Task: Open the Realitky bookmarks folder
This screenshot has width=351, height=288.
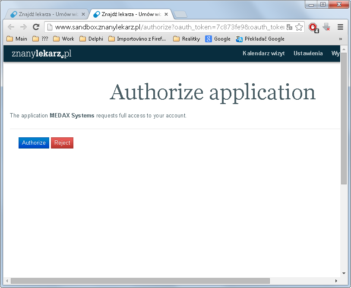Action: 187,39
